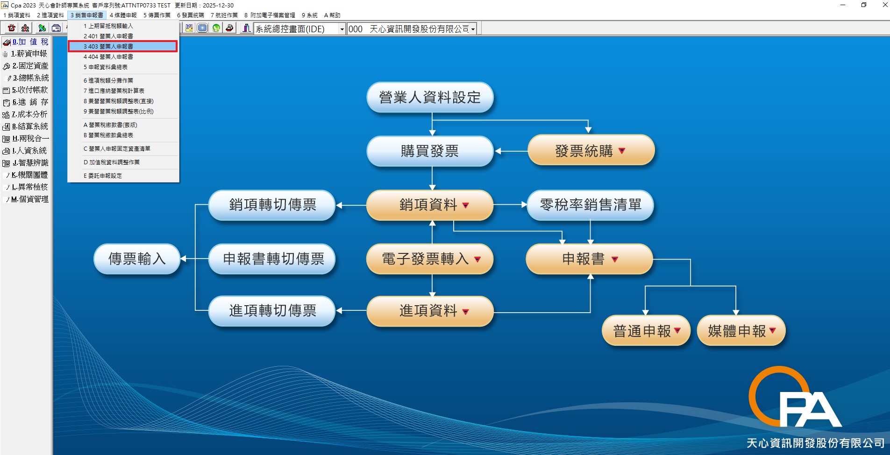Click the green globe toolbar icon
The height and width of the screenshot is (455, 890).
(216, 28)
